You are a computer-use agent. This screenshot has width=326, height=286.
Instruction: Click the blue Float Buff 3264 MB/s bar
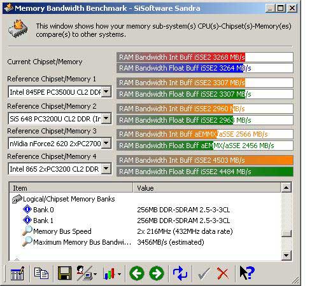pos(205,68)
